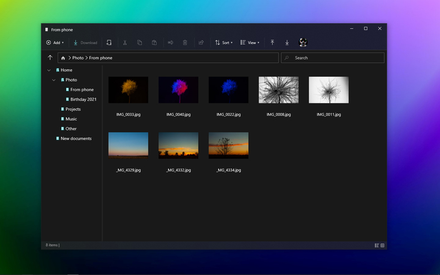Viewport: 440px width, 275px height.
Task: Click the Delete trash can icon
Action: pyautogui.click(x=185, y=43)
